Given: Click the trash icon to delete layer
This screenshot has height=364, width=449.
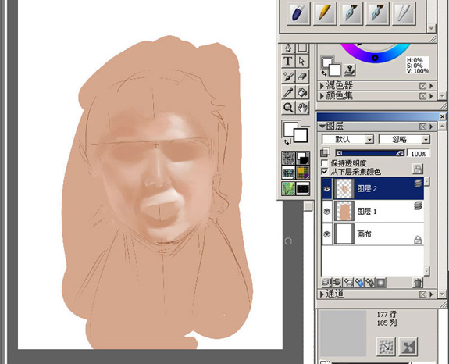Looking at the screenshot, I should (x=418, y=283).
